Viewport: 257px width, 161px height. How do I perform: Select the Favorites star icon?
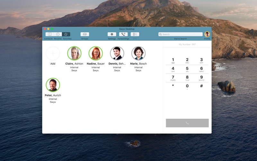(x=66, y=34)
